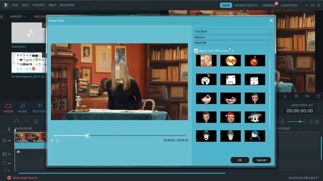The width and height of the screenshot is (323, 181).
Task: Zoom in timeline with the circle icon
Action: 283,122
